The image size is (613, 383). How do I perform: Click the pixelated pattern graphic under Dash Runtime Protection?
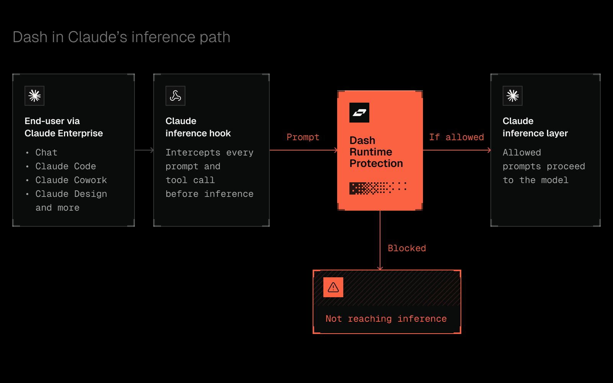378,188
